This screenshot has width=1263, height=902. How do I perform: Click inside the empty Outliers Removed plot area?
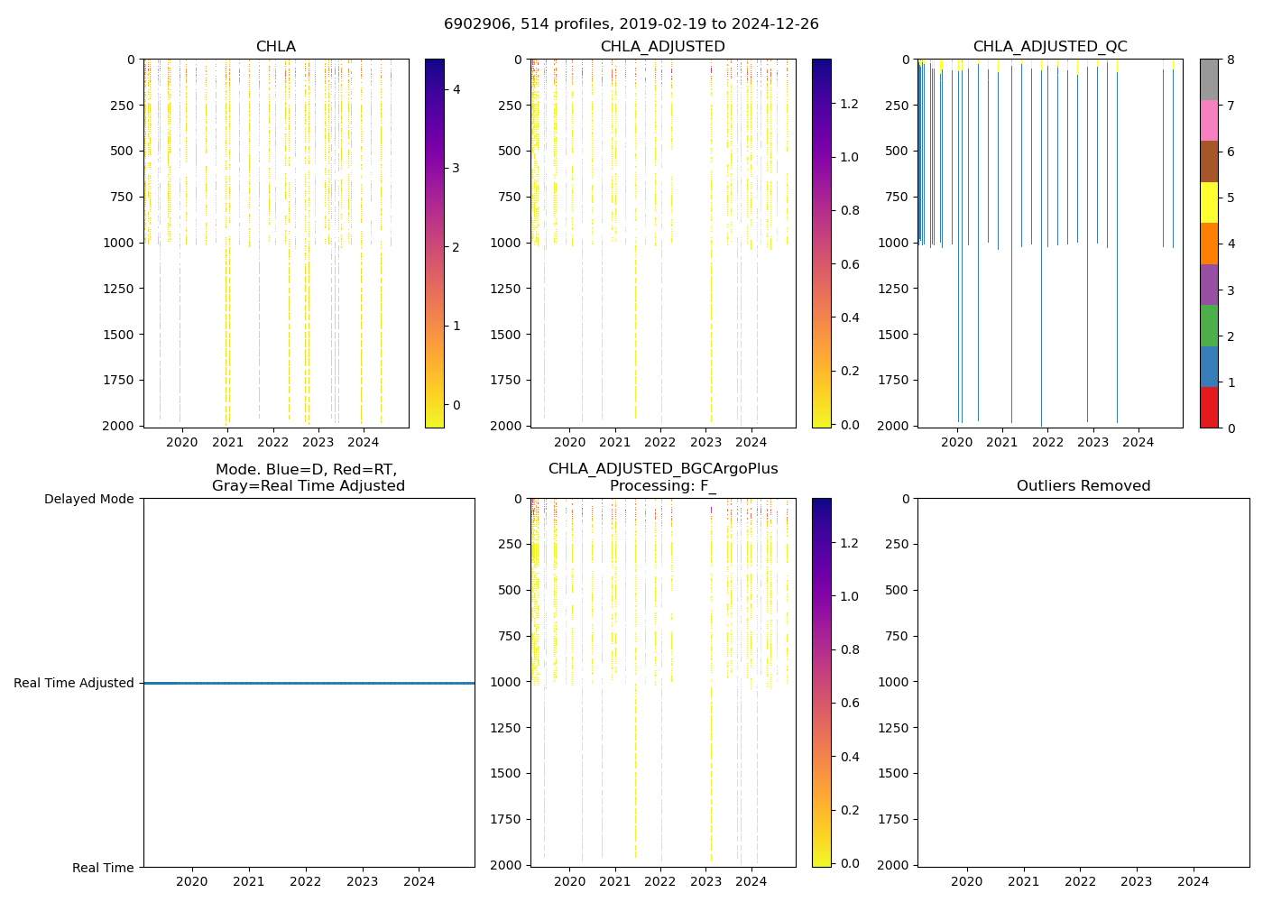(1083, 683)
